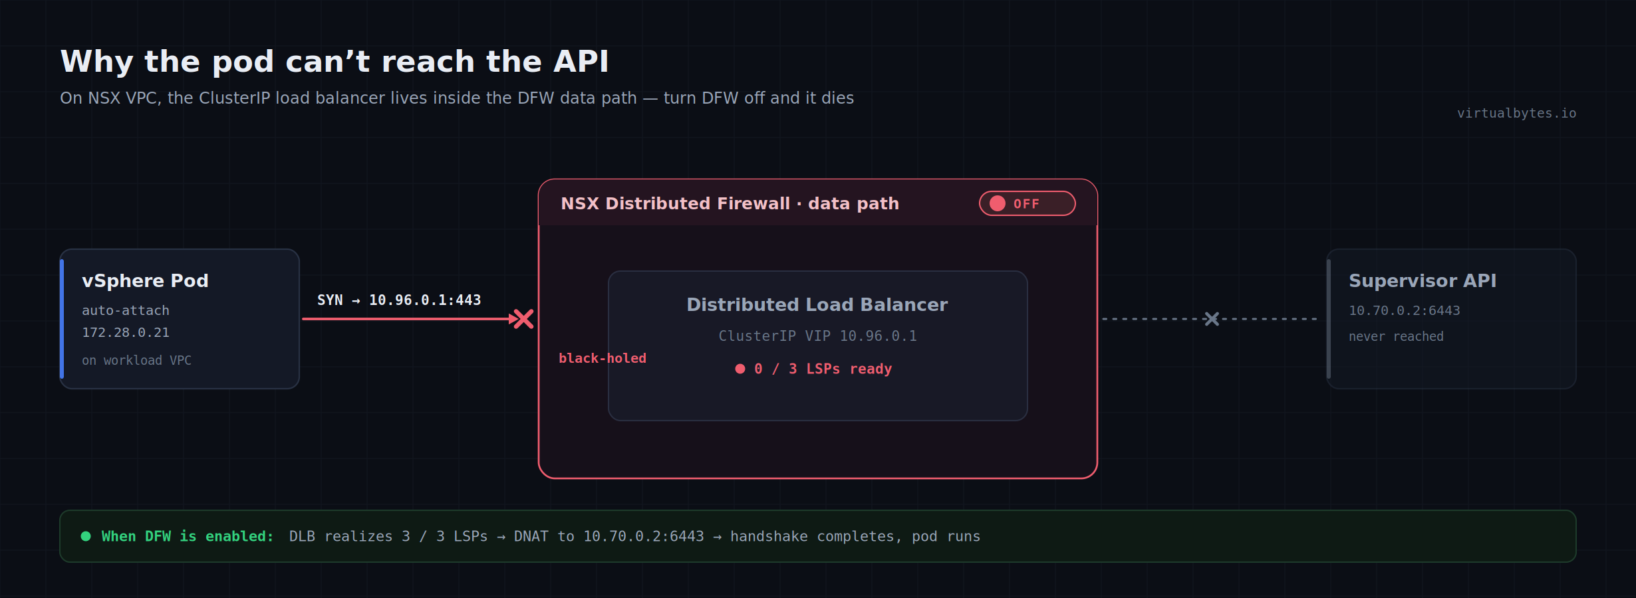Toggle the DFW OFF switch
The width and height of the screenshot is (1636, 598).
pyautogui.click(x=1027, y=203)
